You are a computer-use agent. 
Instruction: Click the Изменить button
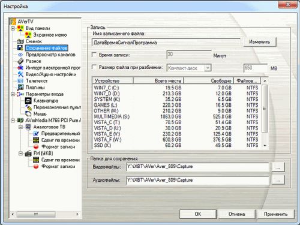(260, 42)
